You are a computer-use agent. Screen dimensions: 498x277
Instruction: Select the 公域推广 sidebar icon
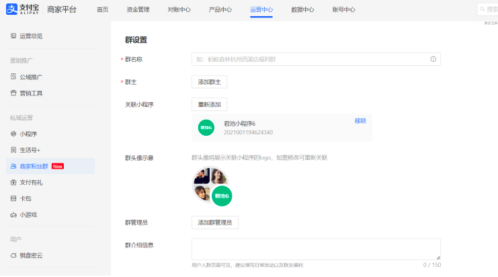pos(13,77)
